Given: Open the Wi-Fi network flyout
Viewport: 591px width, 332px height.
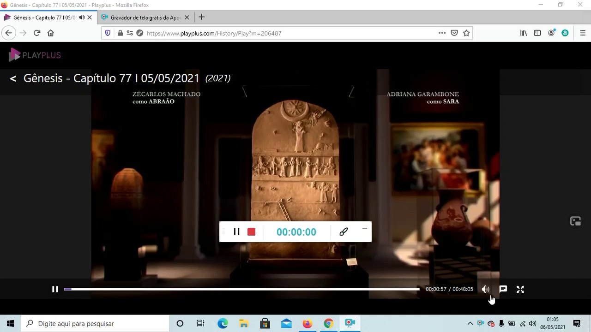Looking at the screenshot, I should 522,324.
